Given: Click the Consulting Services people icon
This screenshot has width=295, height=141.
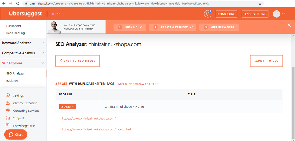Looking at the screenshot, I should (x=8, y=111).
